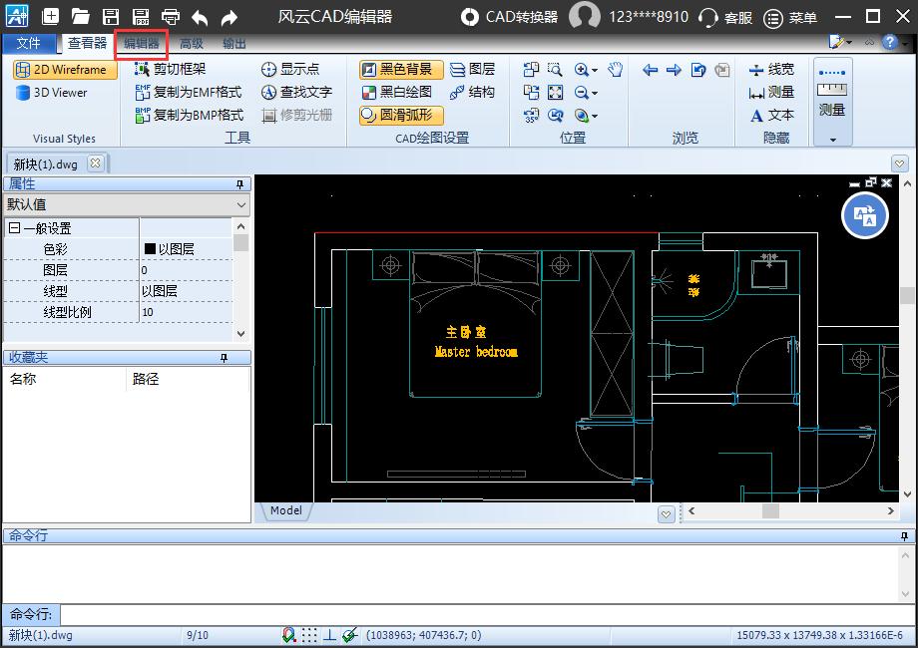Switch to the 编辑器 ribbon tab
Image resolution: width=918 pixels, height=648 pixels.
pyautogui.click(x=141, y=44)
